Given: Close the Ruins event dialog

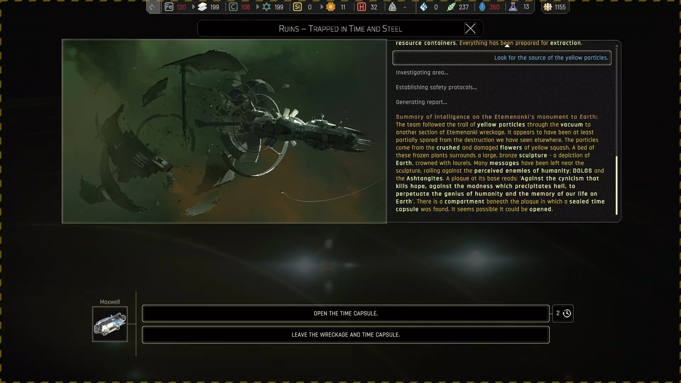Looking at the screenshot, I should pyautogui.click(x=470, y=29).
